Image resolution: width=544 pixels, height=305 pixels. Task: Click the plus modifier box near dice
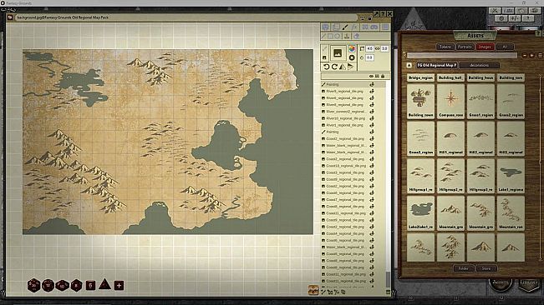(x=119, y=286)
